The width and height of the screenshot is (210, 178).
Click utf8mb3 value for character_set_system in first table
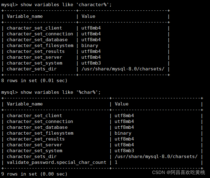click(x=91, y=63)
